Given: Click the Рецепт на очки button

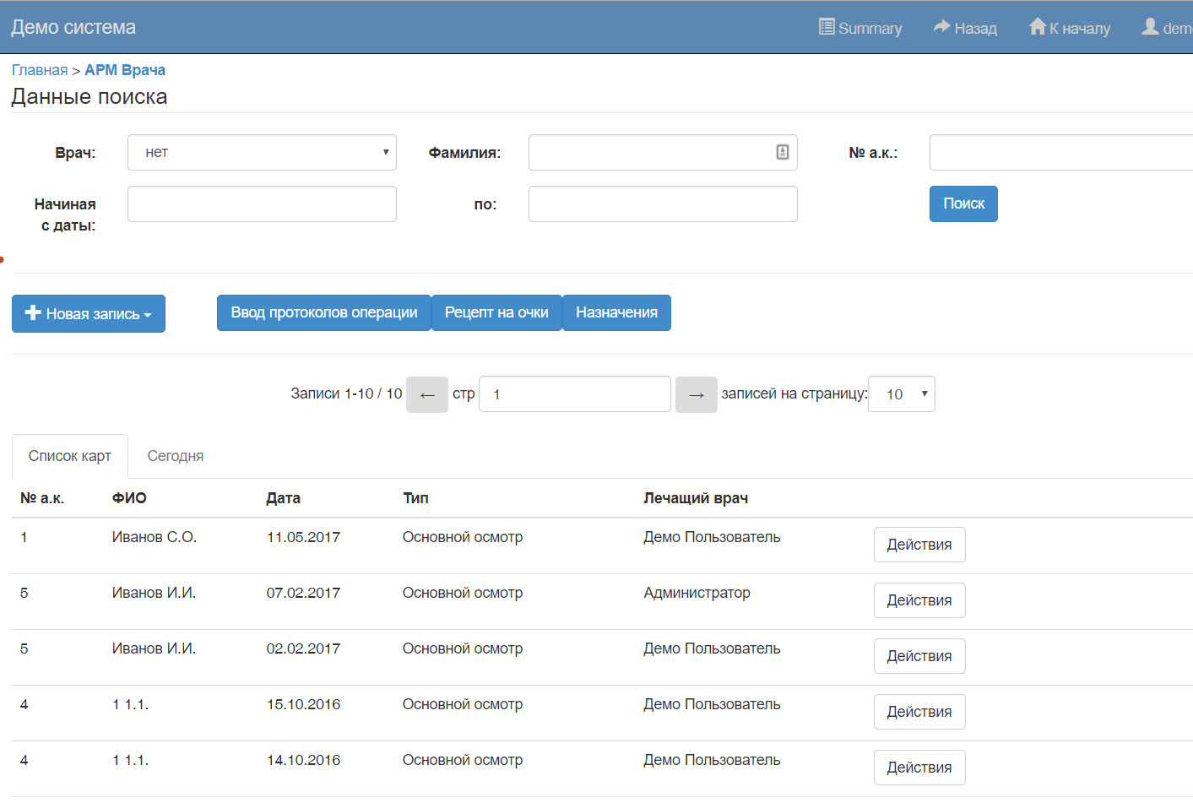Looking at the screenshot, I should 496,312.
